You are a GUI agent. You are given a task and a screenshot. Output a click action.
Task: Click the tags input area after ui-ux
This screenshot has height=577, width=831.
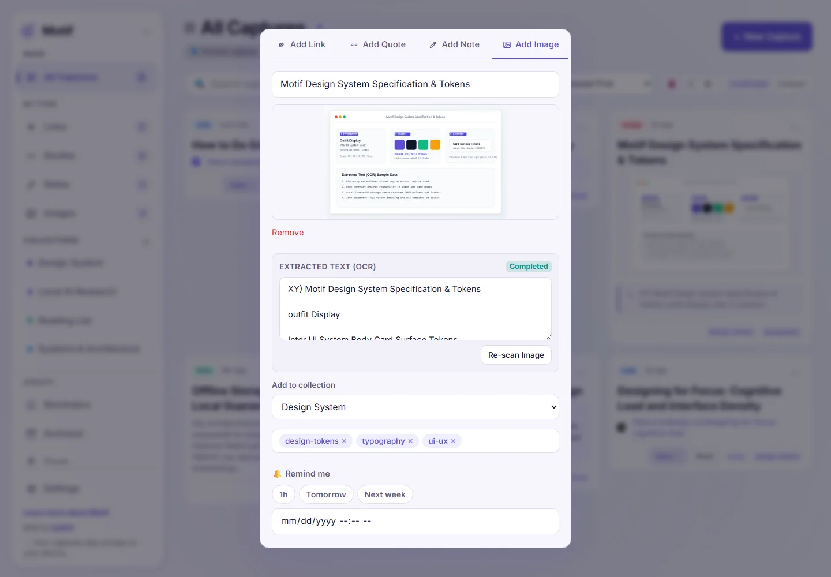[x=508, y=441]
